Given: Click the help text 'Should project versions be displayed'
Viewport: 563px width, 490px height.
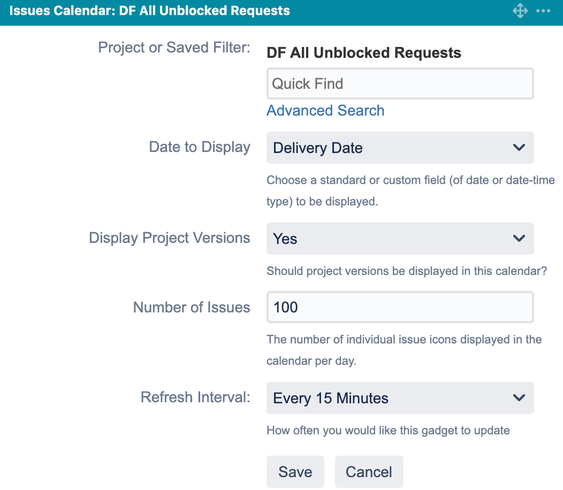Looking at the screenshot, I should [x=363, y=271].
